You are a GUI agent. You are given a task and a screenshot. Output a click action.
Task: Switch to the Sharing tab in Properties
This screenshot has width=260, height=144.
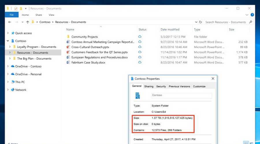coord(149,86)
